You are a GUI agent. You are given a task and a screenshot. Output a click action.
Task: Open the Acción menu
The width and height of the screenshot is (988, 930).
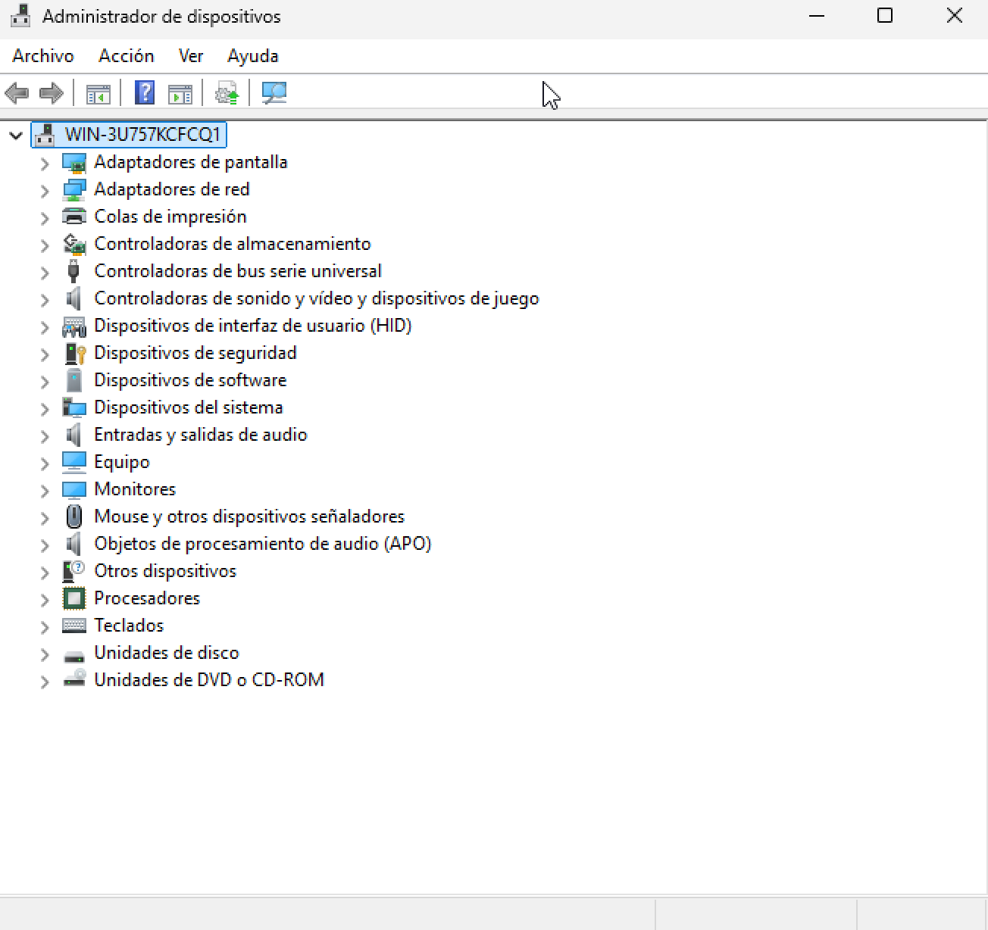coord(126,56)
